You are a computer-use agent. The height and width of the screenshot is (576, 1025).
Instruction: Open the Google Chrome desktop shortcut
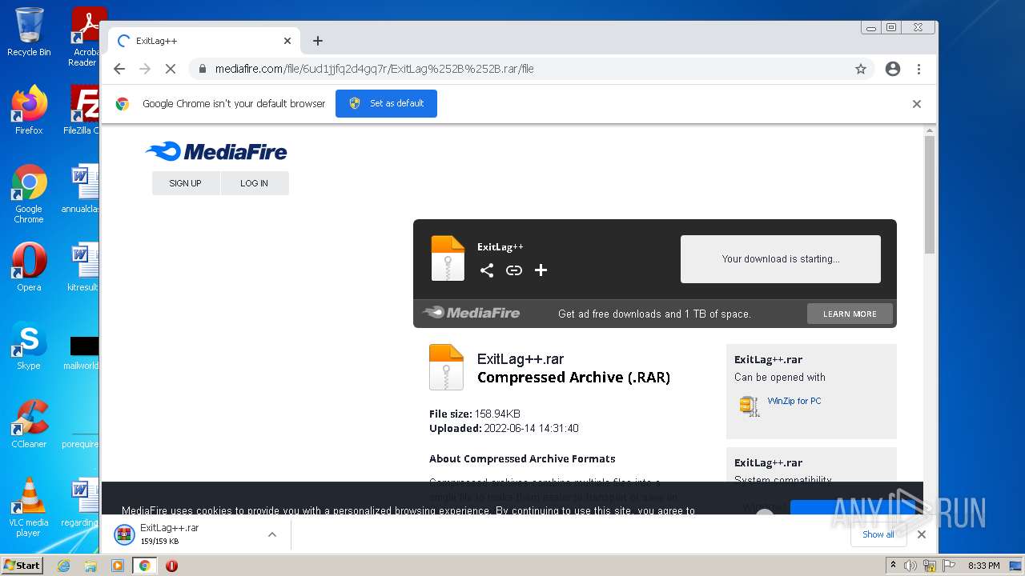[29, 194]
